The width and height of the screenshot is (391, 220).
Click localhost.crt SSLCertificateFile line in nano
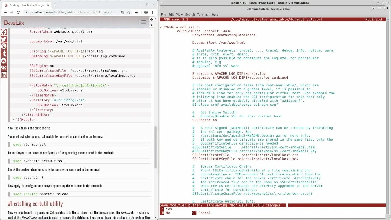pos(245,155)
